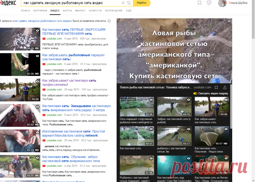Click the eye icon on the радиус 3 метра thumbnail
The width and height of the screenshot is (255, 182).
click(x=37, y=107)
